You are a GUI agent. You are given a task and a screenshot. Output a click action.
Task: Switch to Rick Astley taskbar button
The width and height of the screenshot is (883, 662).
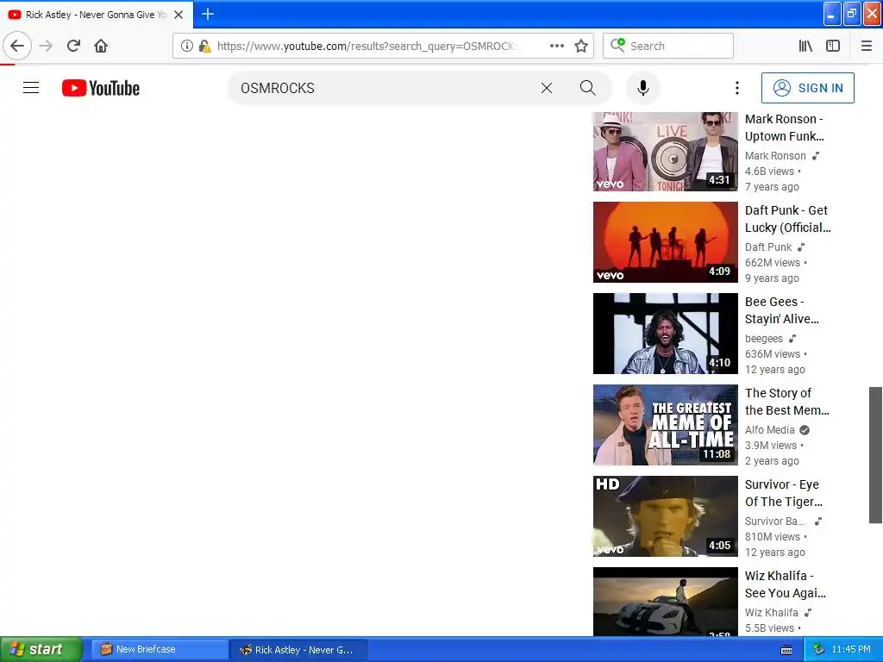point(298,650)
